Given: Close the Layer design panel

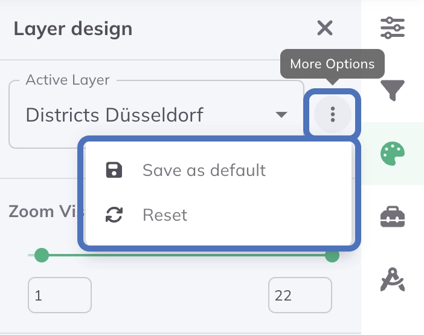Looking at the screenshot, I should (325, 28).
